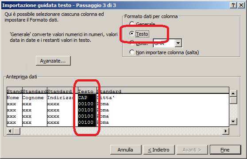Go back with the Indietro button
This screenshot has width=247, height=159.
click(x=159, y=150)
